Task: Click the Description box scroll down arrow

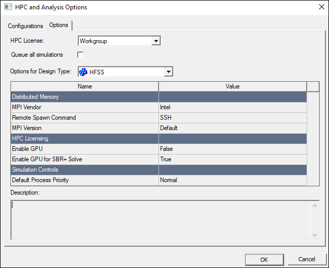Action: point(314,235)
